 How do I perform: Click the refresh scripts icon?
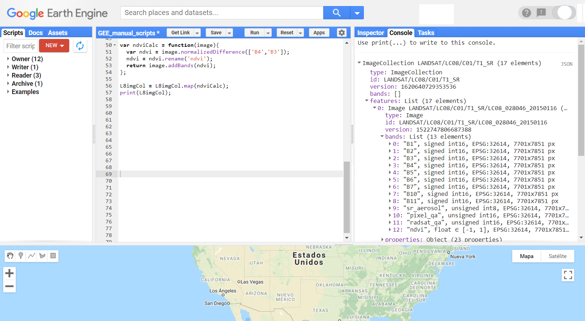(80, 46)
